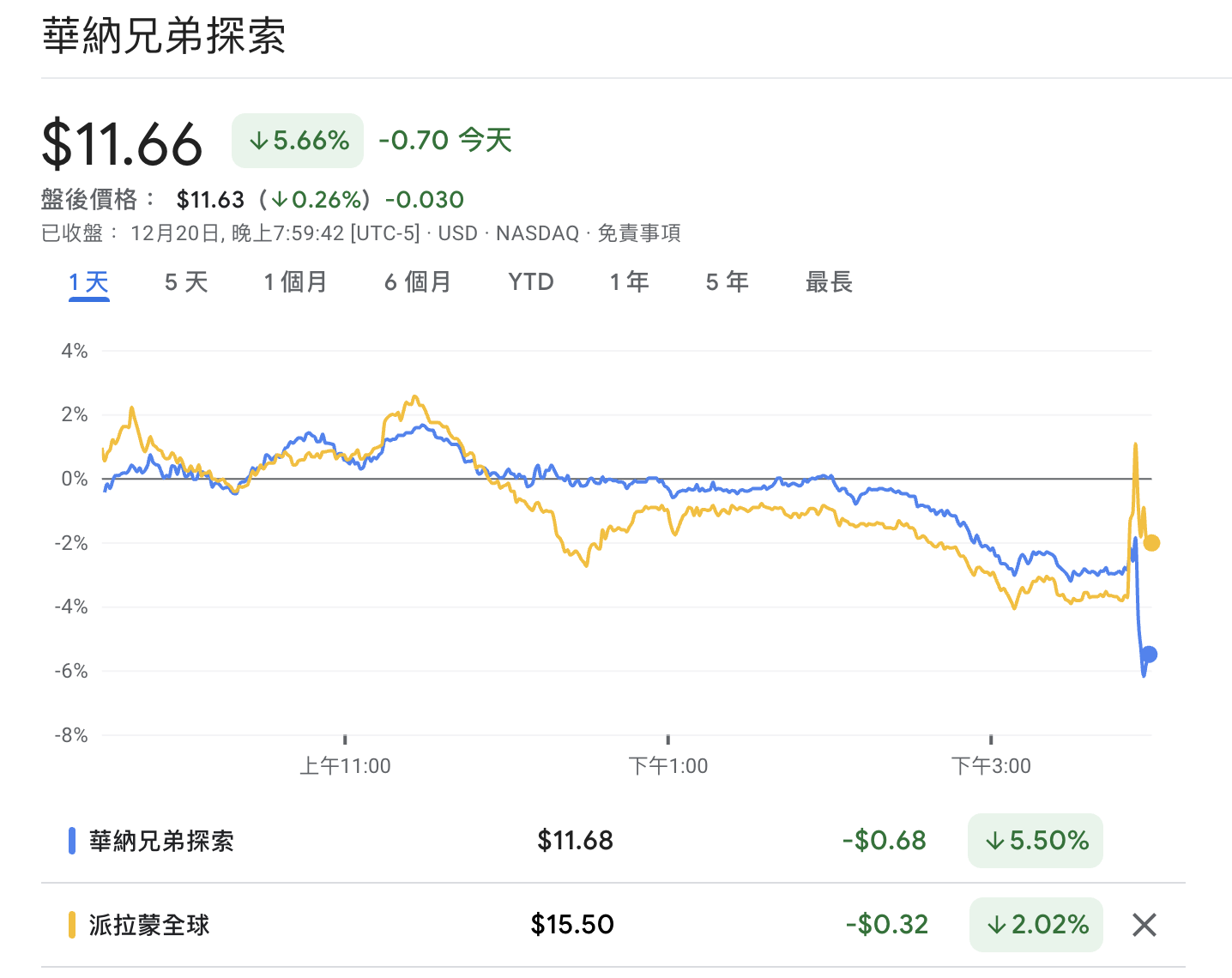
Task: Click the 派拉蒙全球 comparison row name
Action: tap(149, 925)
